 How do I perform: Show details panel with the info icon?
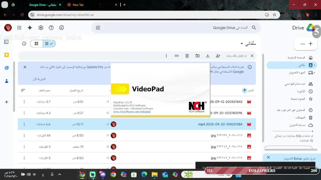(x=24, y=44)
